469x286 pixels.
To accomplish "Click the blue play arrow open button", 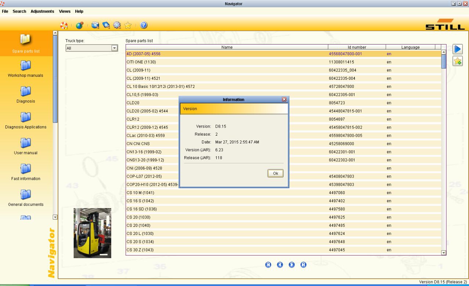I will 458,49.
